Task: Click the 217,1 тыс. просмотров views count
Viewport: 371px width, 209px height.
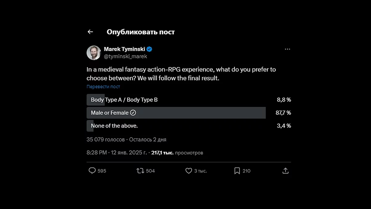Action: [177, 153]
